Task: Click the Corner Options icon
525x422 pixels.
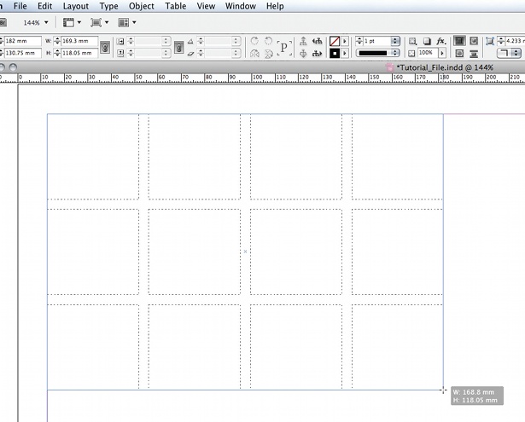Action: click(x=490, y=41)
